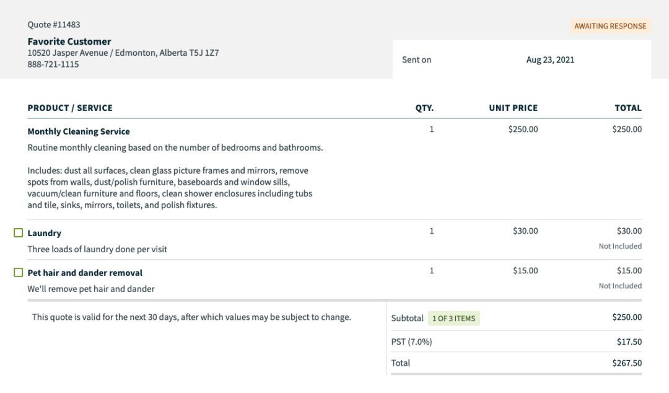Viewport: 669px width, 393px height.
Task: Select the Quote #11483 label
Action: click(54, 25)
